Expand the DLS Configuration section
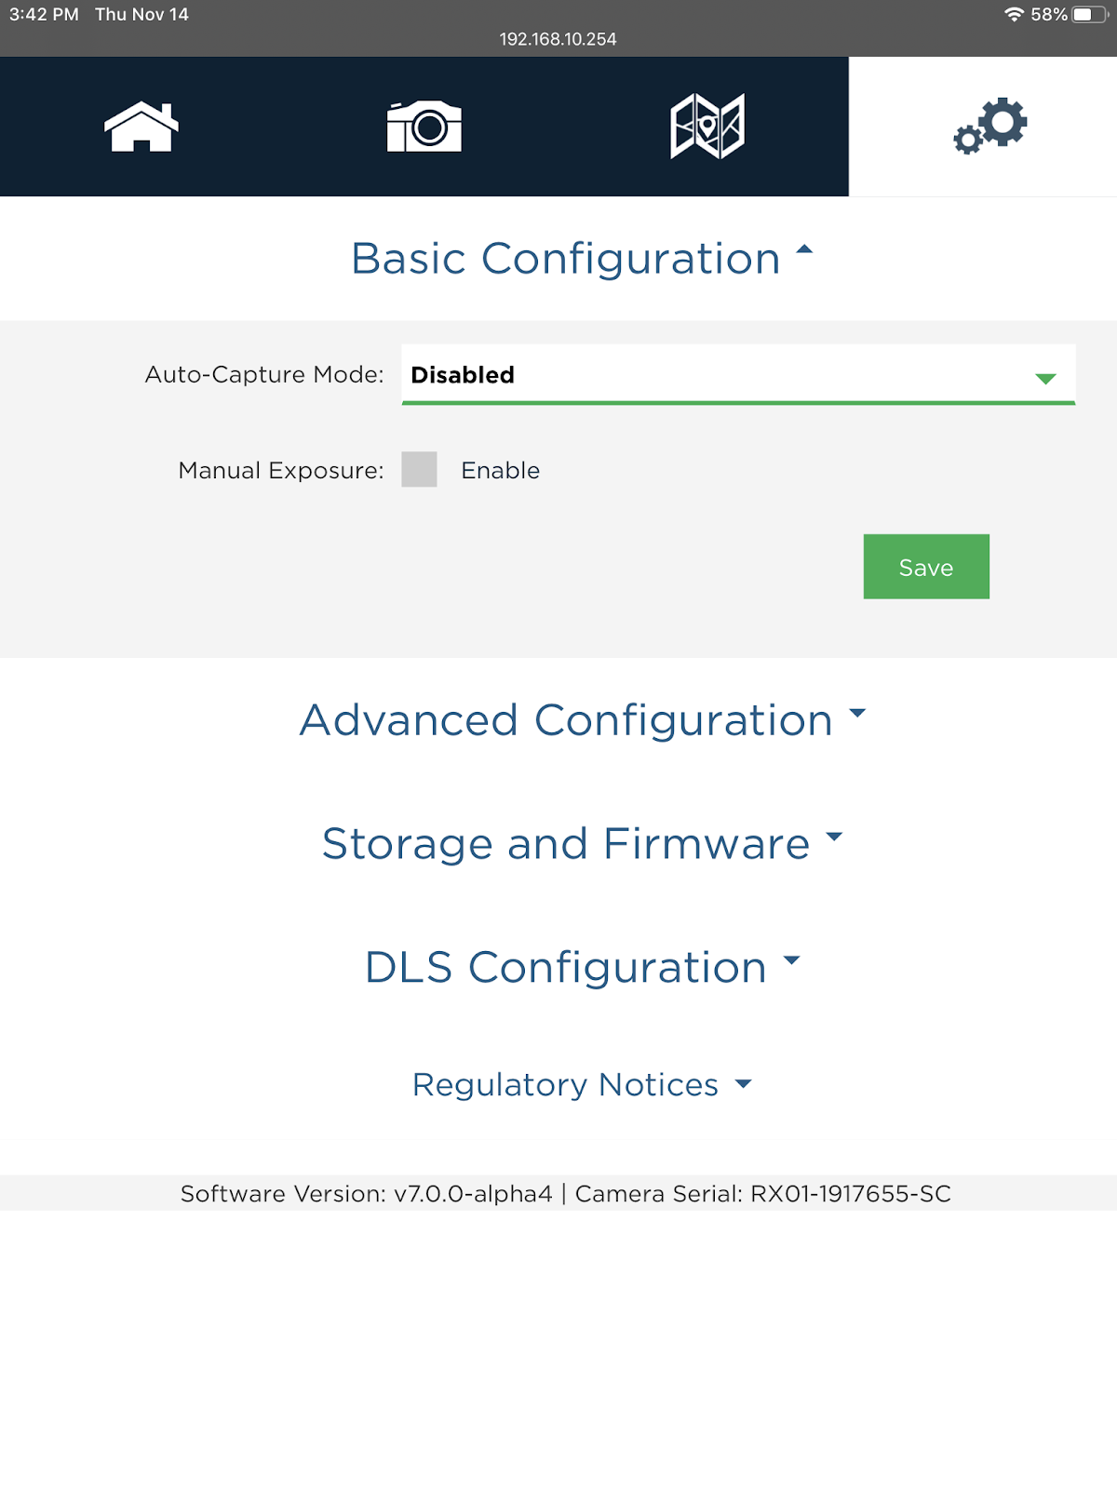Viewport: 1117px width, 1489px height. click(583, 968)
